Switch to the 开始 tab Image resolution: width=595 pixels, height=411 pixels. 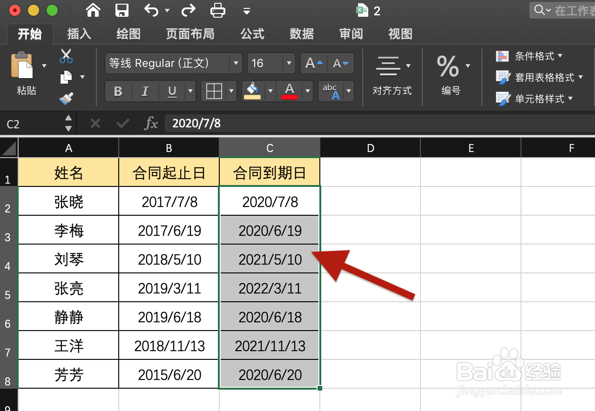[30, 34]
